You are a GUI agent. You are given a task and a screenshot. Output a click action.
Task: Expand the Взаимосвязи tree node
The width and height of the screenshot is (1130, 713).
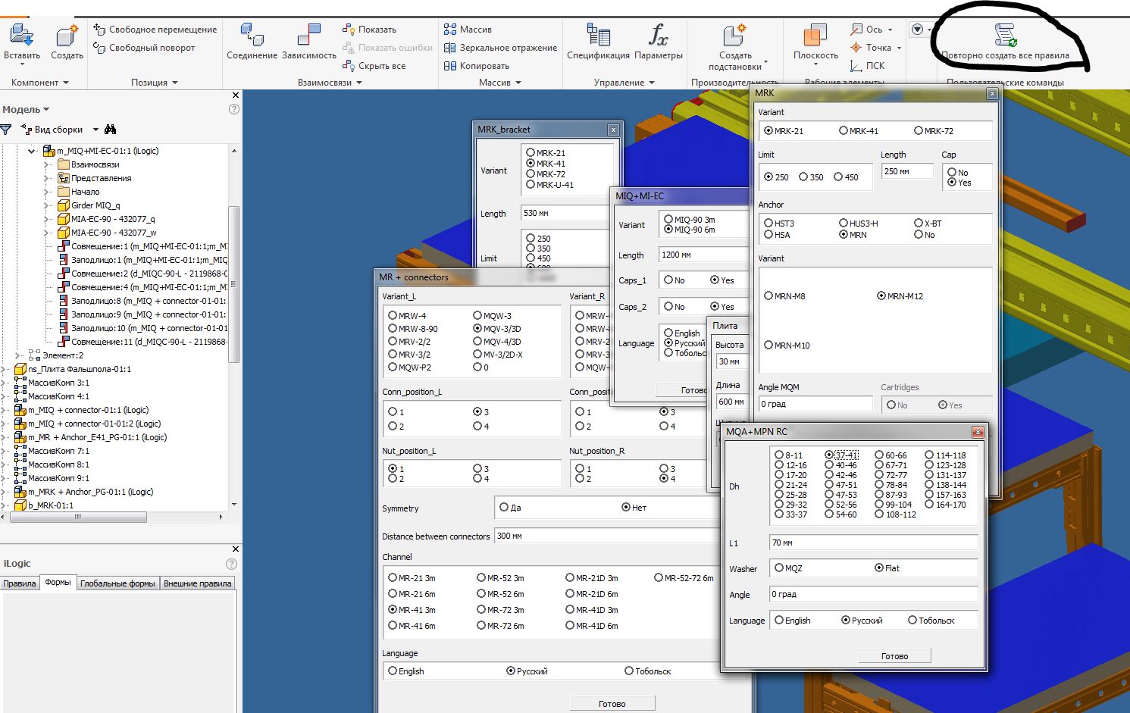tap(48, 164)
